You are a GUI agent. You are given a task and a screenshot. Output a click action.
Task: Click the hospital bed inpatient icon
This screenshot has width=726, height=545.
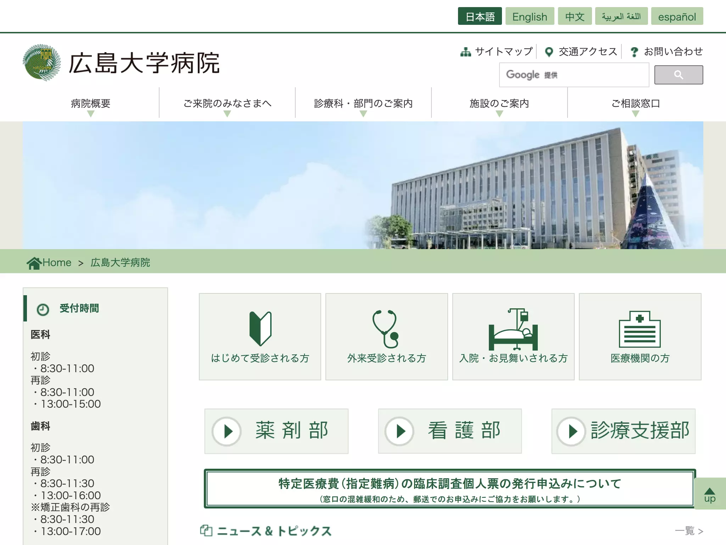click(513, 329)
